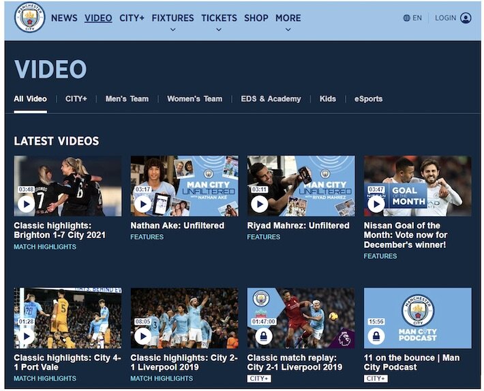Open CITY+ in the top navigation
Screen dimensions: 484x391
tap(132, 18)
